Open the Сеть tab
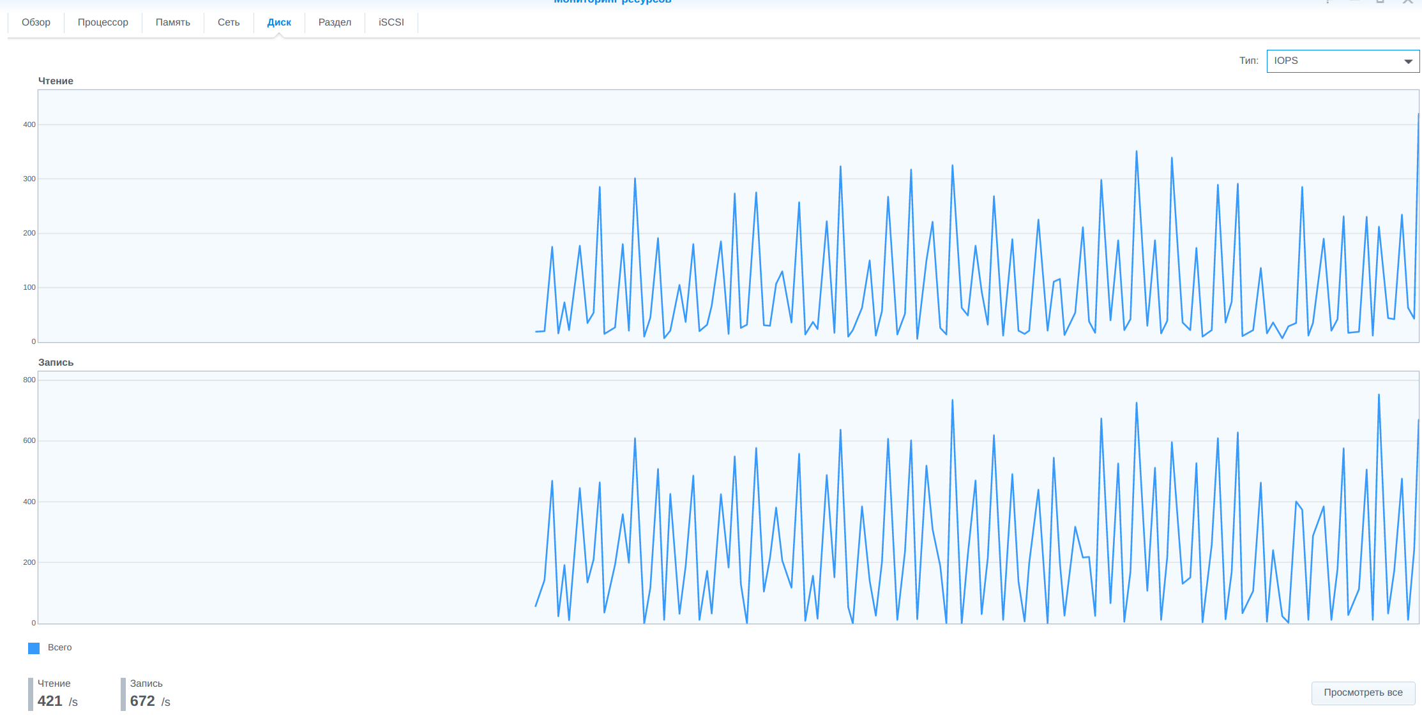Viewport: 1422px width, 718px height. coord(229,22)
